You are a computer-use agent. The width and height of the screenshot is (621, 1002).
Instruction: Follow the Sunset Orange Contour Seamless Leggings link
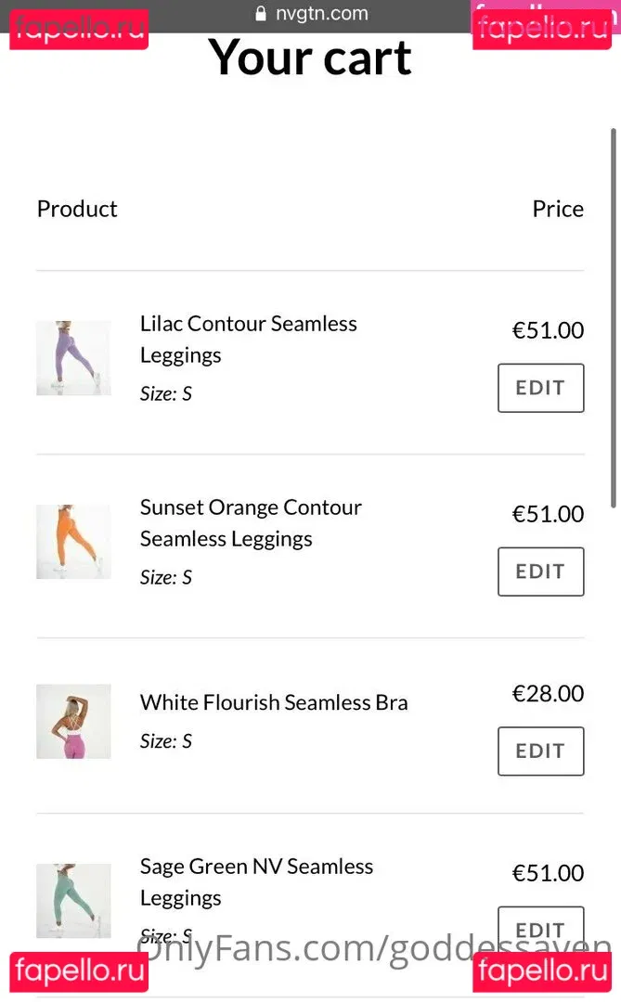[x=251, y=522]
